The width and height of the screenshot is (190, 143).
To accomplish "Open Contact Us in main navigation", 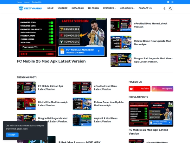I will (145, 8).
